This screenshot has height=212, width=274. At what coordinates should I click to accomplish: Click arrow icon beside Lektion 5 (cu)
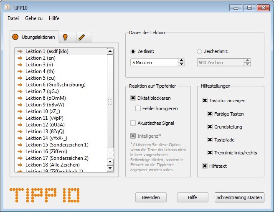pyautogui.click(x=20, y=78)
